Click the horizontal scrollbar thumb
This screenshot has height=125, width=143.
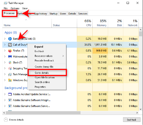coord(43,113)
